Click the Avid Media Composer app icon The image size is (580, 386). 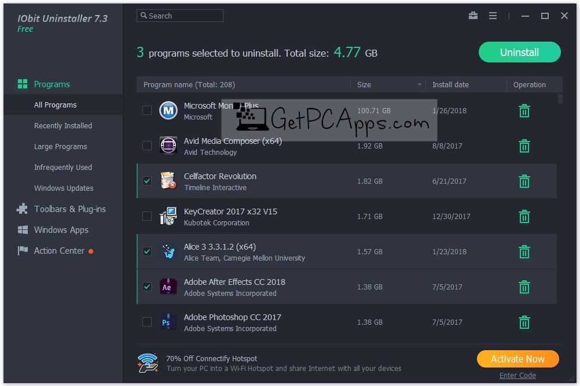pyautogui.click(x=168, y=145)
